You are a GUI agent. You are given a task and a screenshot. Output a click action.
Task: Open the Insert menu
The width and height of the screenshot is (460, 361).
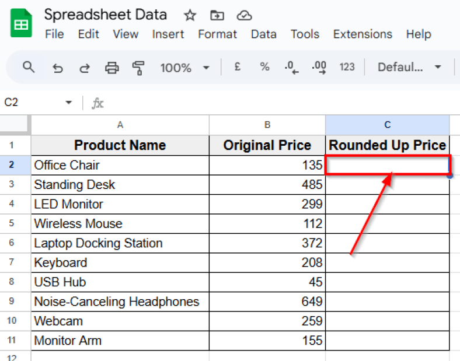(168, 34)
